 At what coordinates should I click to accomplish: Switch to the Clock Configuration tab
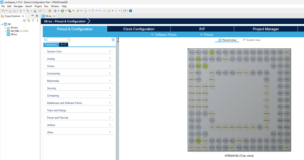coord(139,29)
